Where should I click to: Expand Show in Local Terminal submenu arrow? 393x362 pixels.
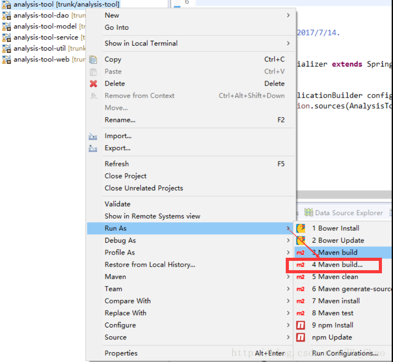coord(288,43)
